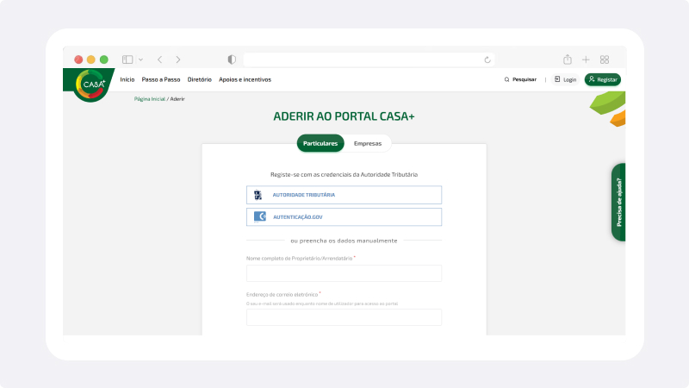This screenshot has width=689, height=388.
Task: Click the Autenticação.gov button
Action: click(344, 217)
